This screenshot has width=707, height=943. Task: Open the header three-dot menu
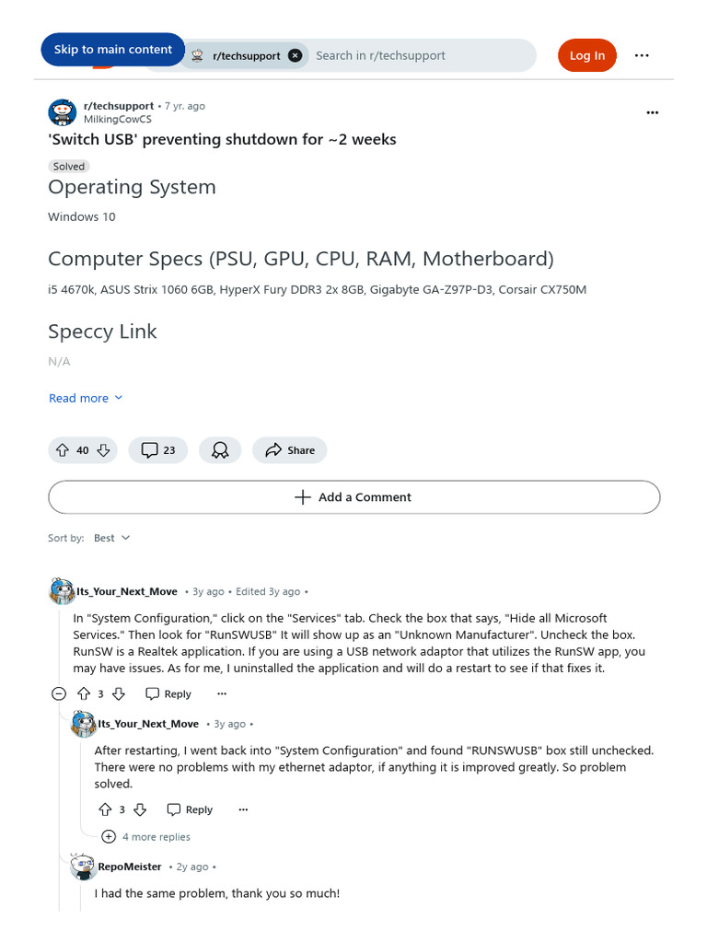click(642, 55)
